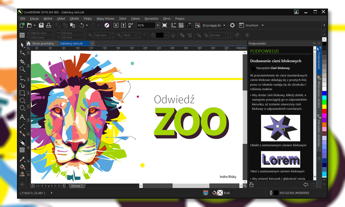Image resolution: width=345 pixels, height=207 pixels.
Task: Select the Transparency checkerboard tool
Action: click(x=22, y=150)
